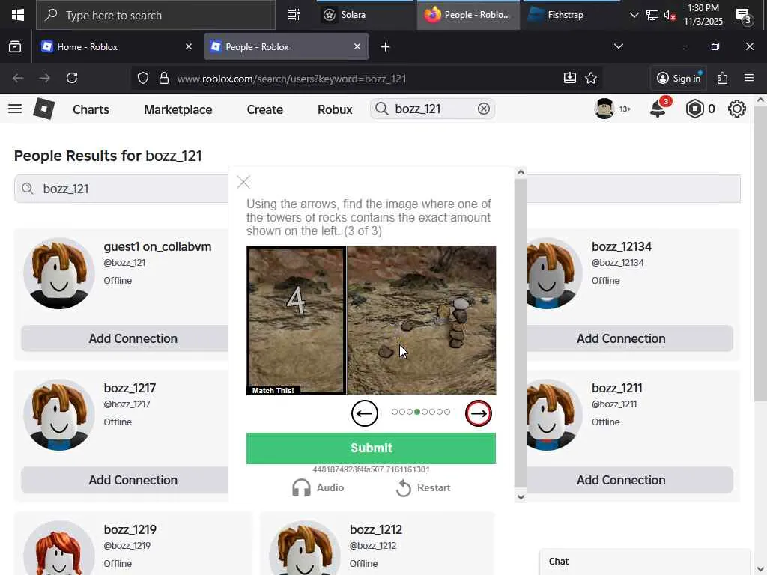This screenshot has width=767, height=575.
Task: Select the last image indicator dot
Action: click(446, 412)
